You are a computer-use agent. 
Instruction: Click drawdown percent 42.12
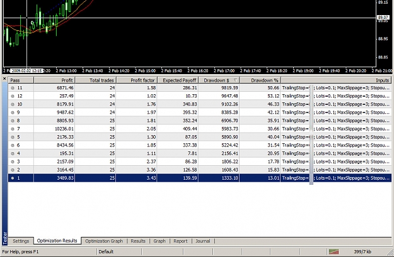[x=274, y=112]
